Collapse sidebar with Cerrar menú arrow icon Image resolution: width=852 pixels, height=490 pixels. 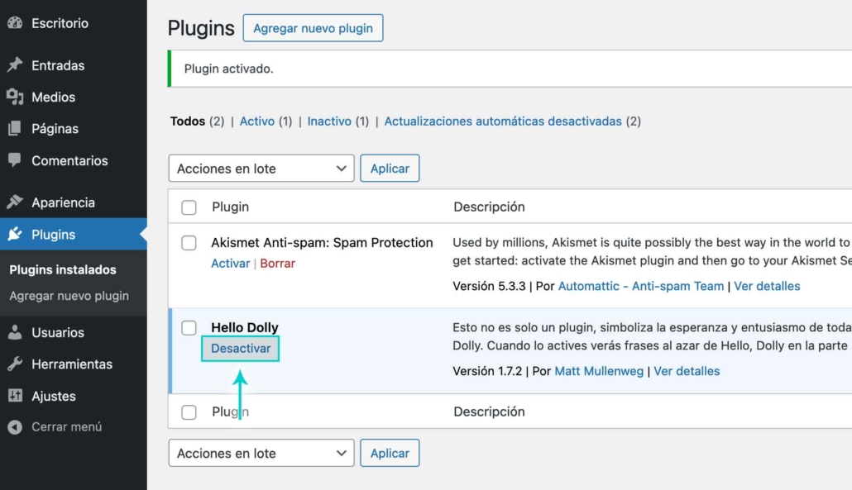14,427
